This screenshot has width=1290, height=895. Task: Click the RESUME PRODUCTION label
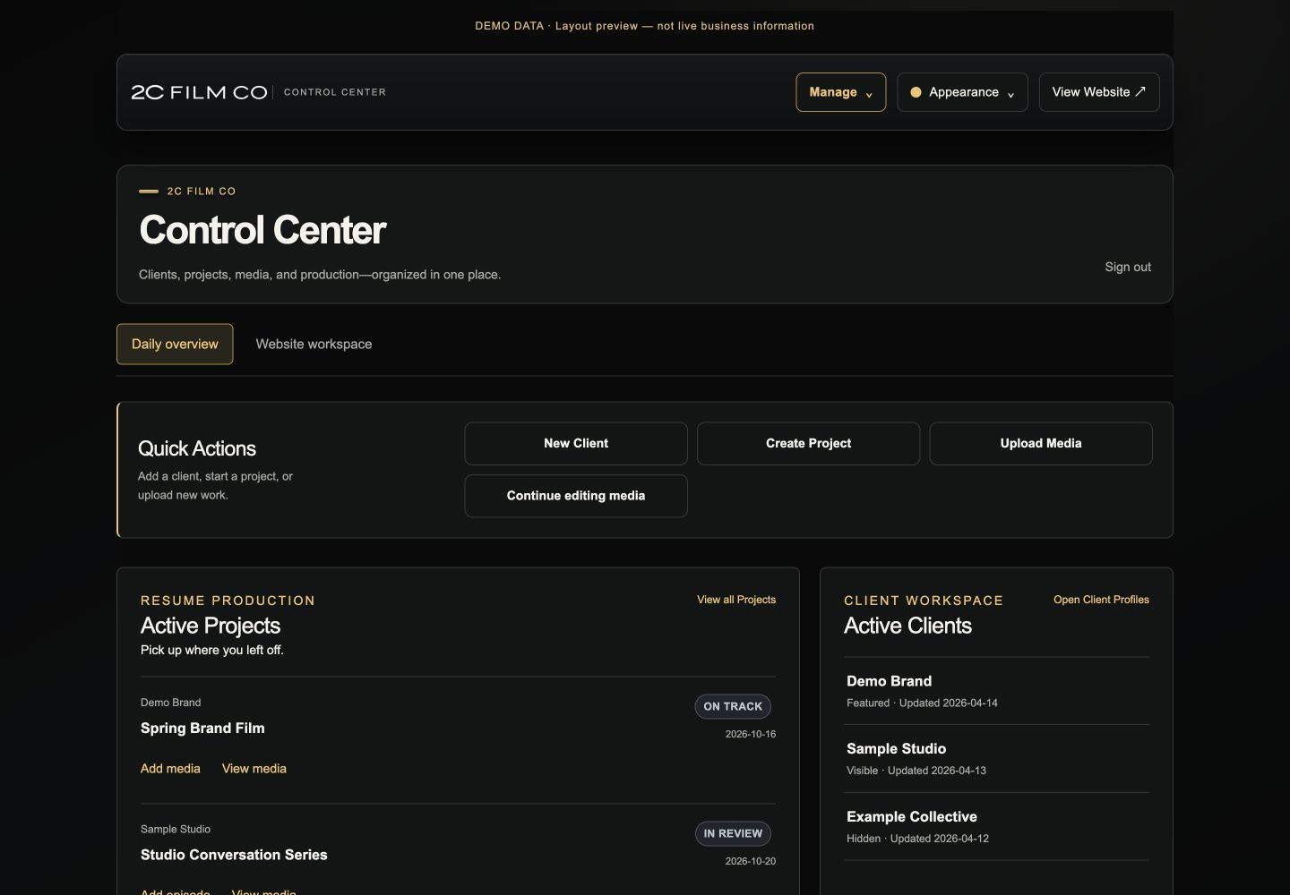click(228, 601)
